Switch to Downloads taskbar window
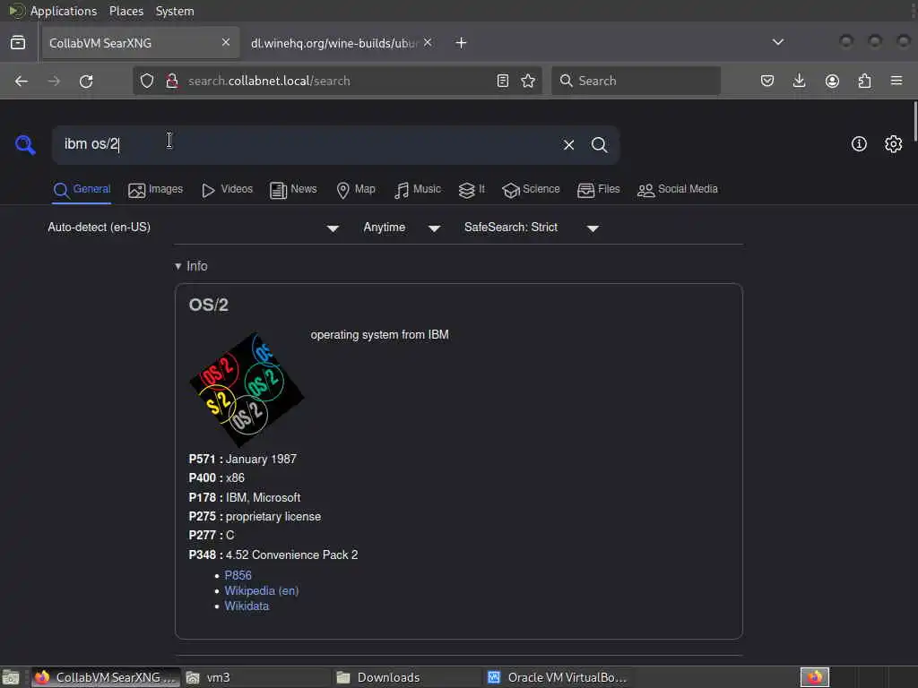918x688 pixels. tap(406, 677)
